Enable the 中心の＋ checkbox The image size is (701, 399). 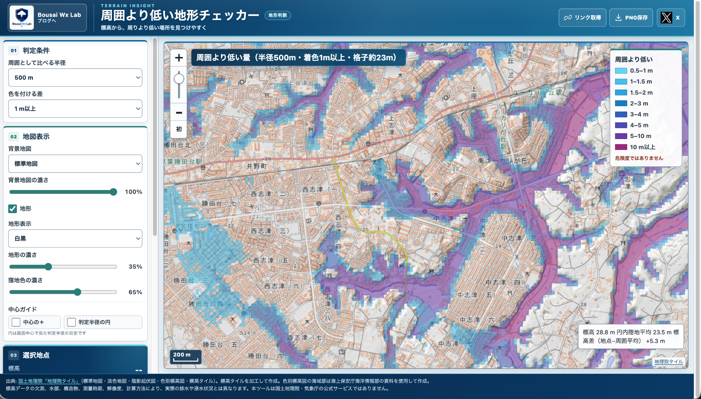click(x=16, y=322)
